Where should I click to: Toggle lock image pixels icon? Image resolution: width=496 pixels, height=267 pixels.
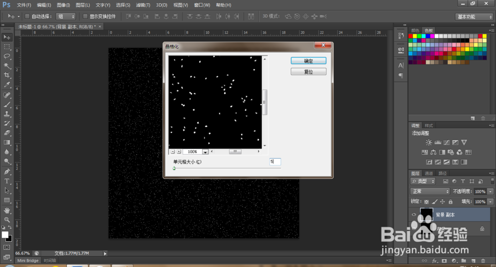tap(434, 202)
